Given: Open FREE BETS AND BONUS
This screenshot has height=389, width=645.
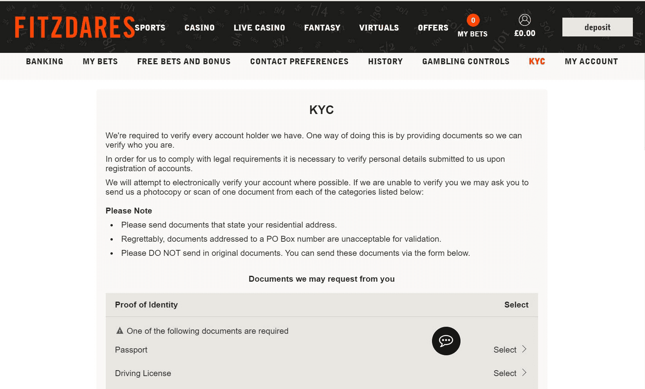Looking at the screenshot, I should [x=183, y=61].
